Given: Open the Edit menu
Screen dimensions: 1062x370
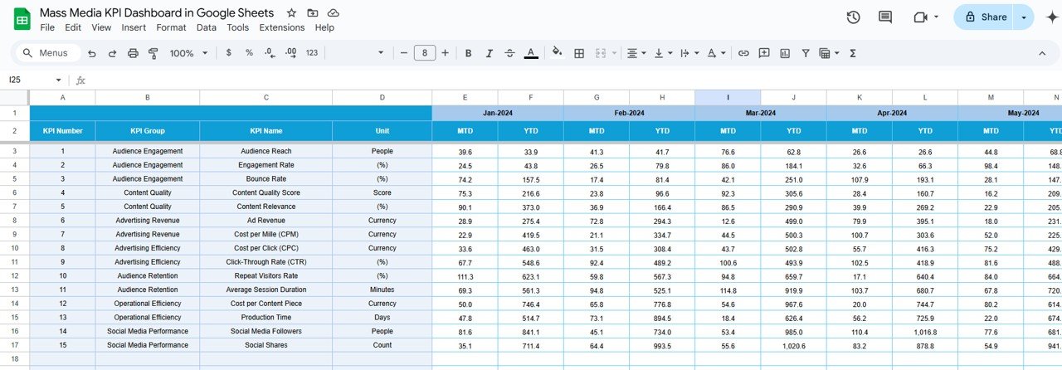Looking at the screenshot, I should pos(73,27).
